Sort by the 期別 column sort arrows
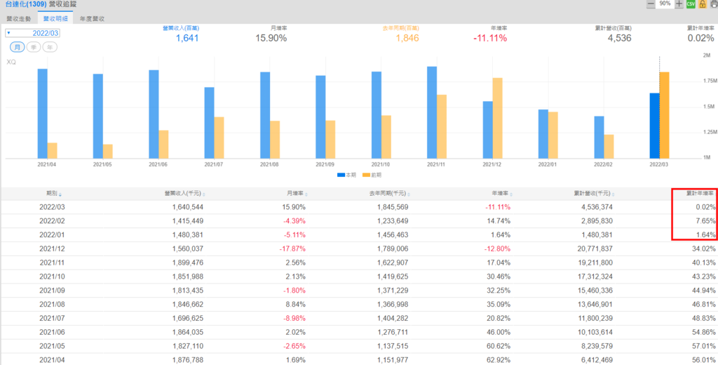 (x=60, y=194)
